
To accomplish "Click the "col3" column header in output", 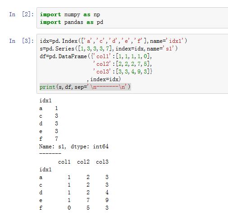I will pyautogui.click(x=102, y=162).
